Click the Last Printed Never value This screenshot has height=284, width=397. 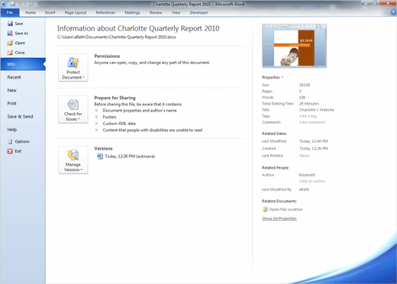[x=305, y=156]
